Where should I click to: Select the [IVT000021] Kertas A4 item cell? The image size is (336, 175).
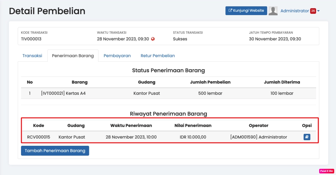point(63,93)
